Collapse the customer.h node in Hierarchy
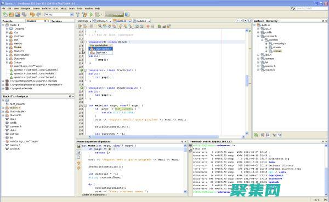 tap(258, 36)
